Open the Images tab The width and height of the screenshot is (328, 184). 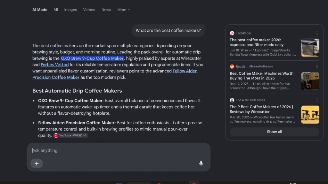tap(70, 10)
